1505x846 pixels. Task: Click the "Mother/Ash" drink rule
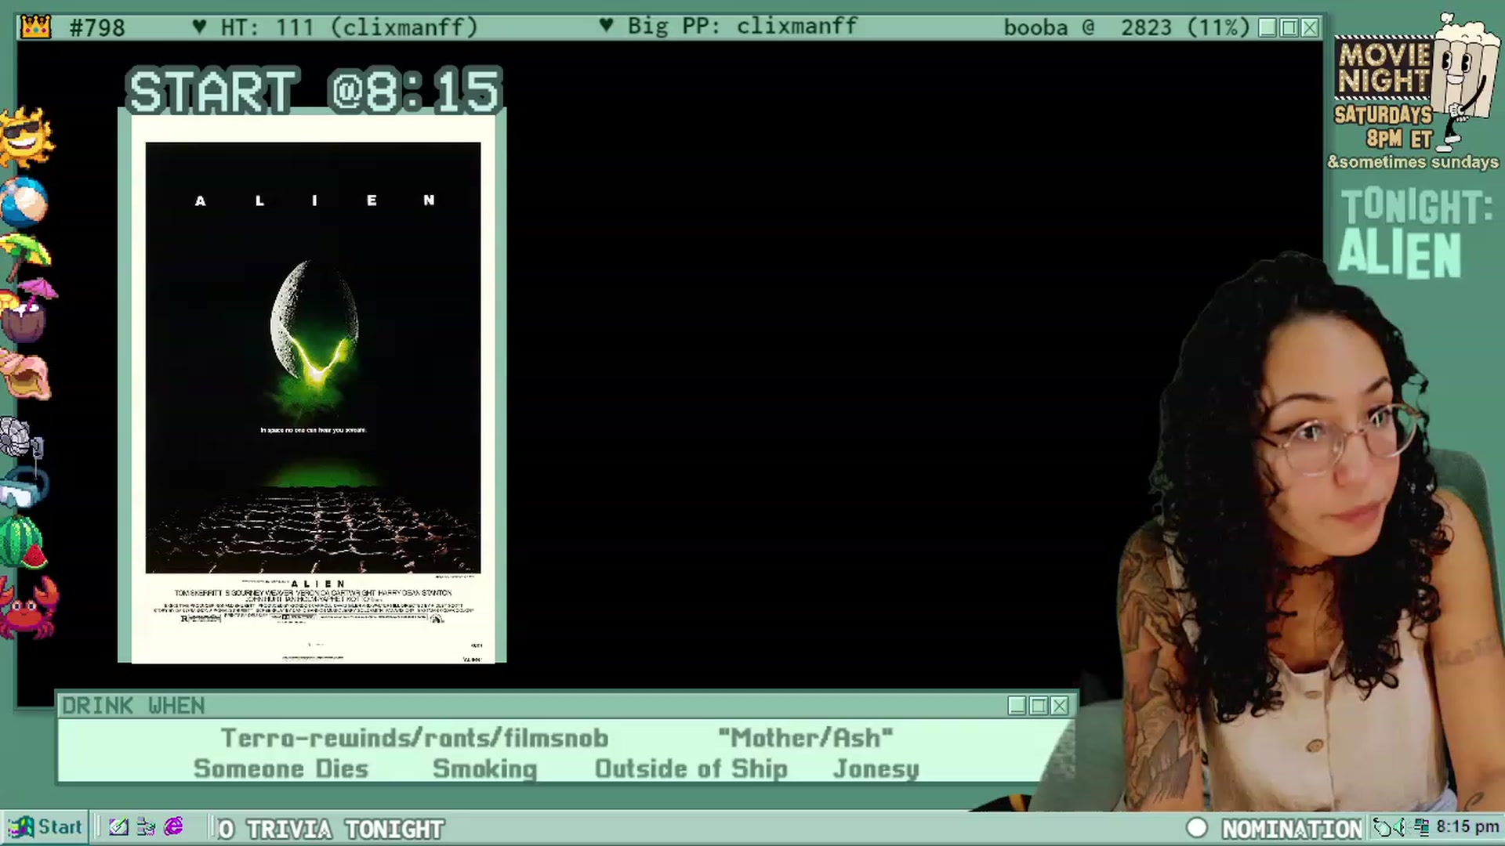[805, 738]
